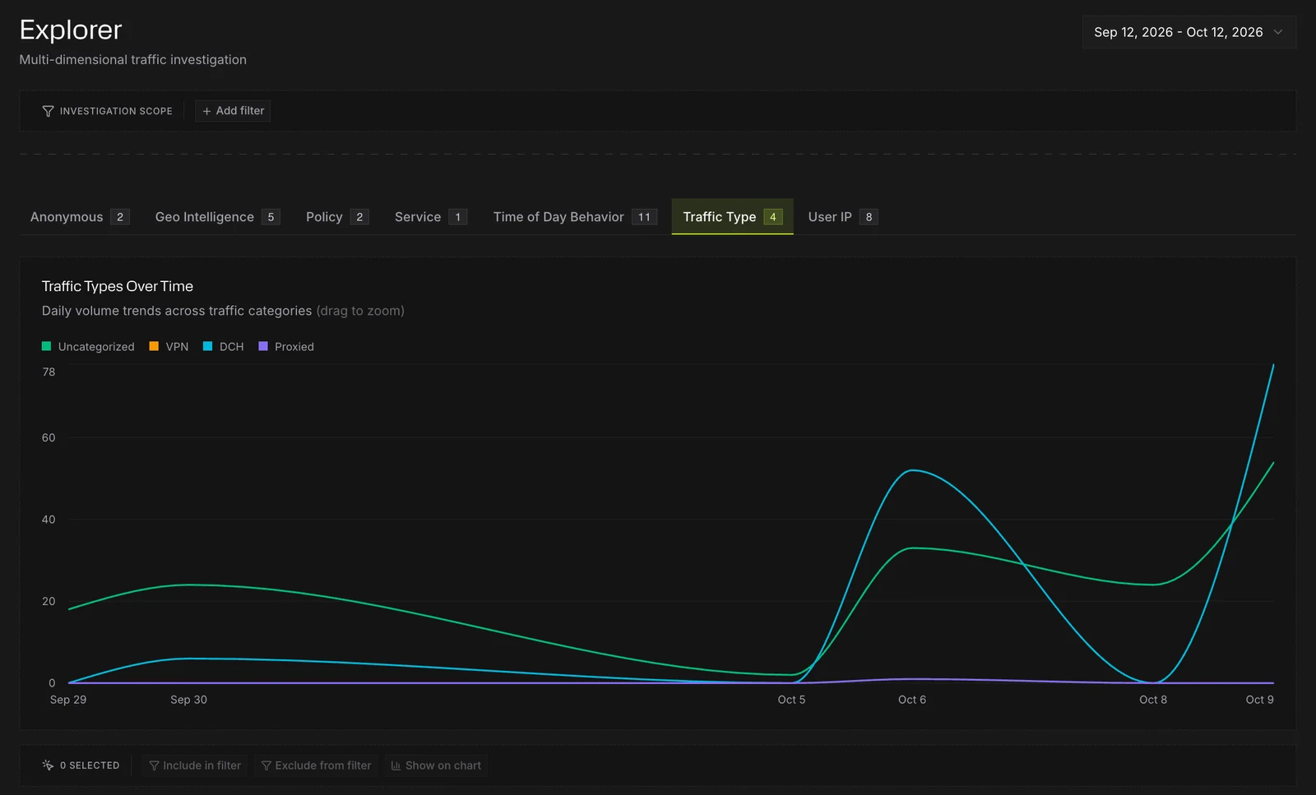This screenshot has width=1316, height=795.
Task: Go to the Service tab
Action: (x=430, y=217)
